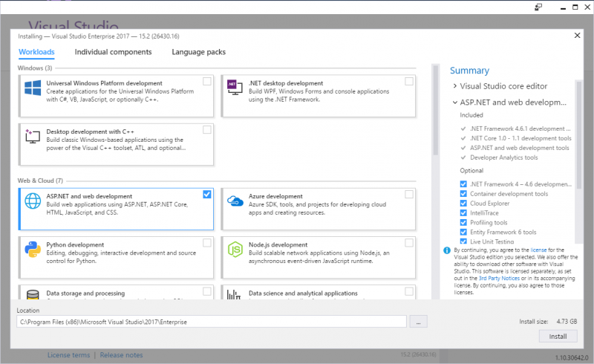This screenshot has width=594, height=364.
Task: Uncheck .NET Framework 4 – 4.6 development option
Action: click(463, 184)
